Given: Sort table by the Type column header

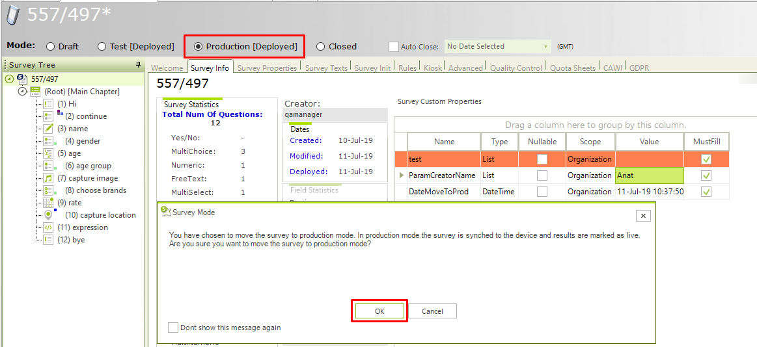Looking at the screenshot, I should point(500,142).
